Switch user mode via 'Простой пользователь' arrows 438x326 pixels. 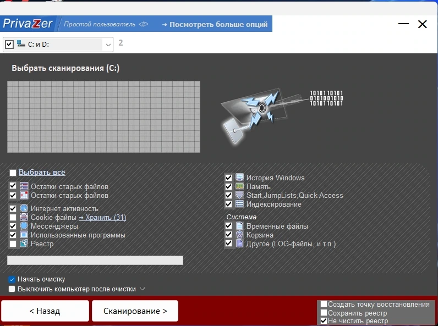[x=143, y=24]
